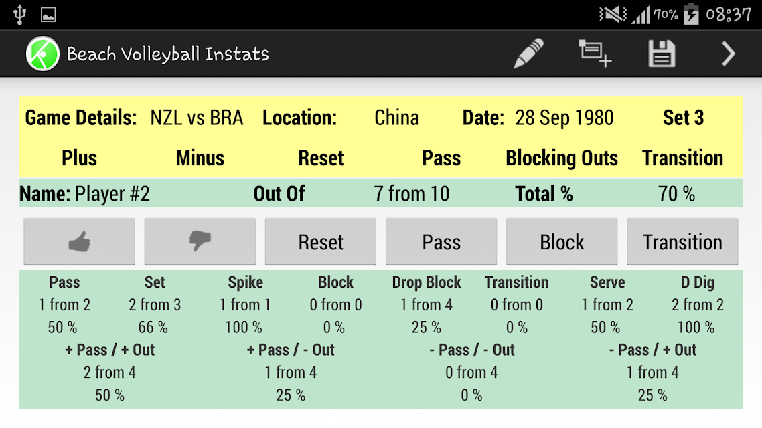Tap the Set 3 label
The height and width of the screenshot is (428, 762).
pyautogui.click(x=683, y=118)
